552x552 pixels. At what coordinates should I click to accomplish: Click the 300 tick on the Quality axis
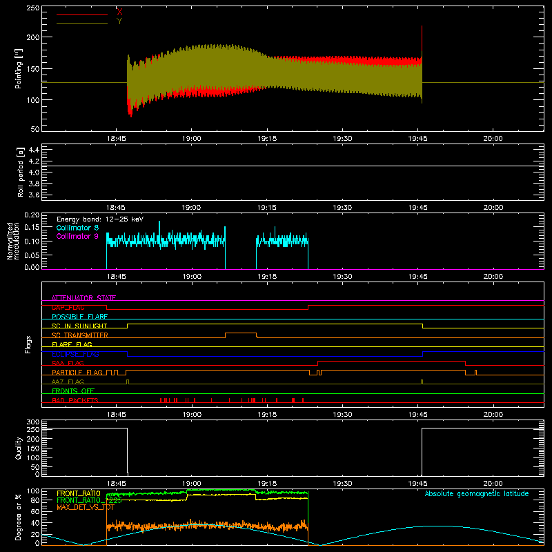[33, 422]
